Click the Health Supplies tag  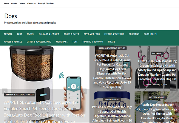click(112, 99)
